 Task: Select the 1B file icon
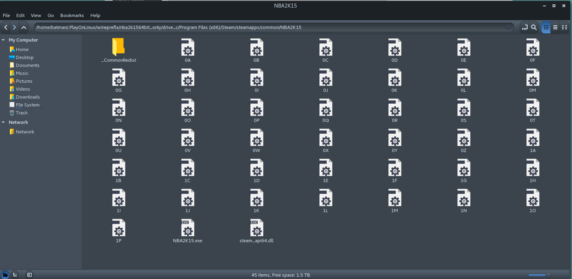click(x=118, y=167)
